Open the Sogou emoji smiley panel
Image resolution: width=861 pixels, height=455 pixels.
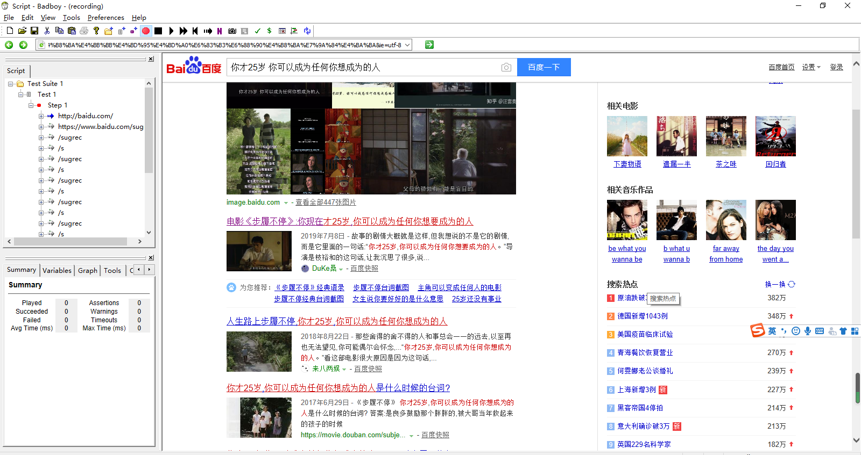796,331
